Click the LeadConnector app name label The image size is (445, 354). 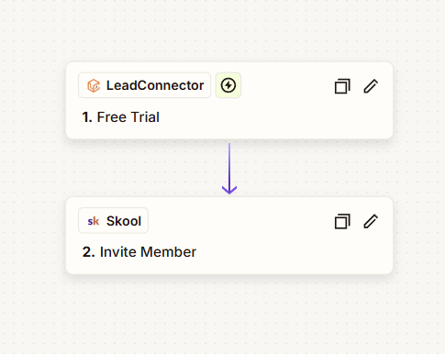click(155, 85)
